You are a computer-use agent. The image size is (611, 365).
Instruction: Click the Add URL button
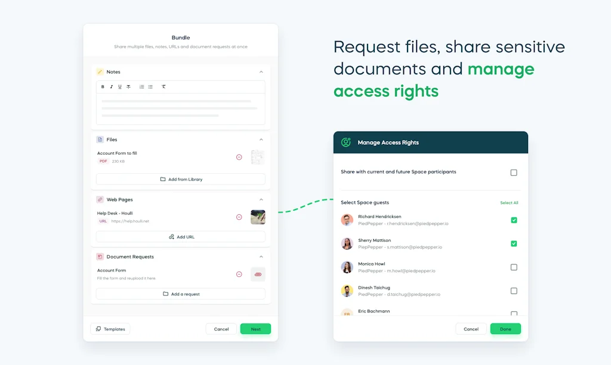click(180, 237)
